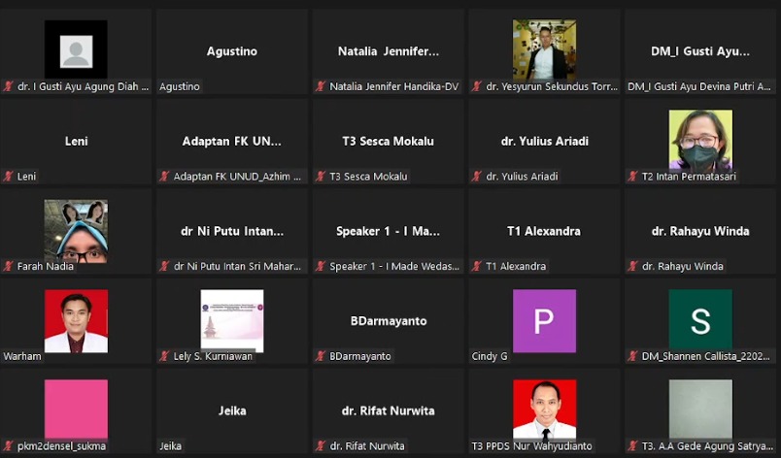Click muted mic icon beside Natalia Jennifer Handika-DV

pyautogui.click(x=321, y=86)
